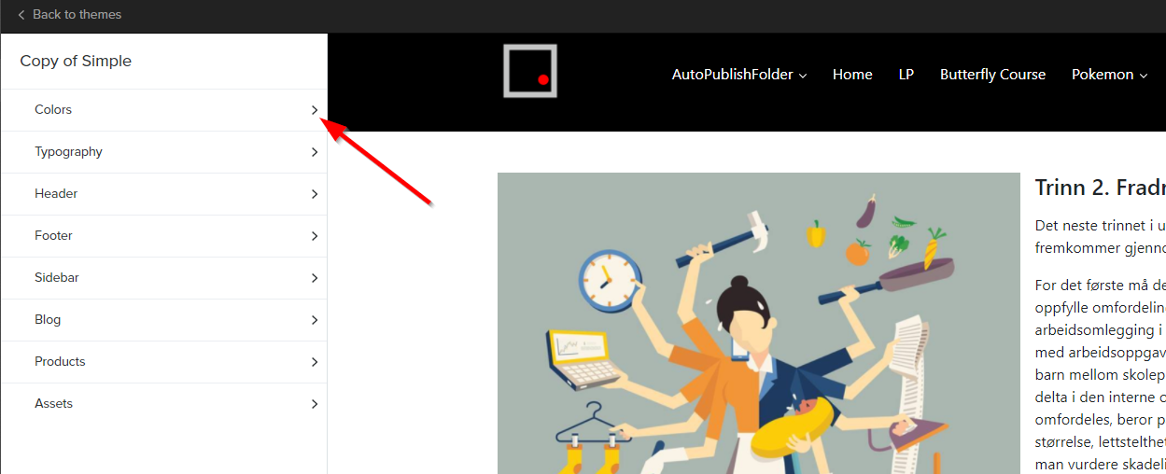Select the Products settings row

click(x=164, y=362)
